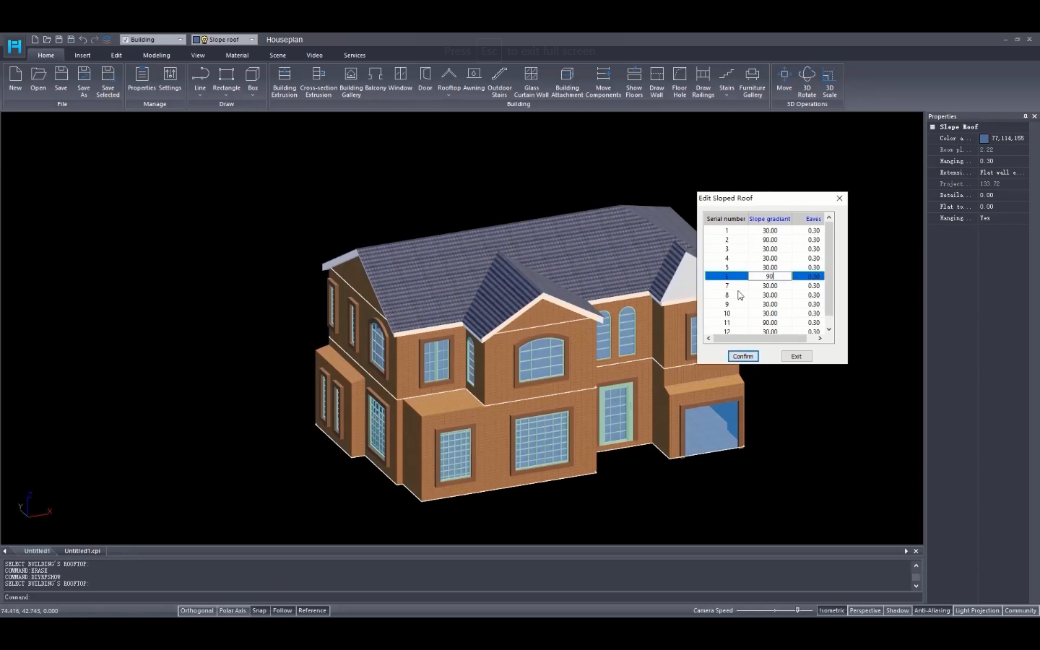
Task: Open the Slope roof layer dropdown
Action: click(250, 40)
